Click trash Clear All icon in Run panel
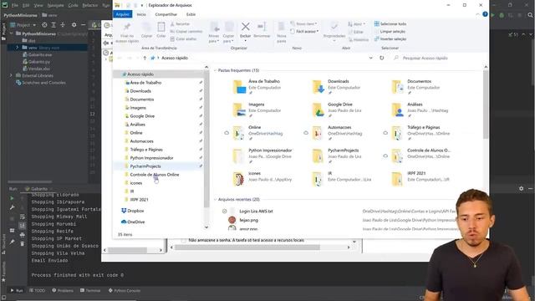Screen dimensions: 535x301 pos(23,243)
